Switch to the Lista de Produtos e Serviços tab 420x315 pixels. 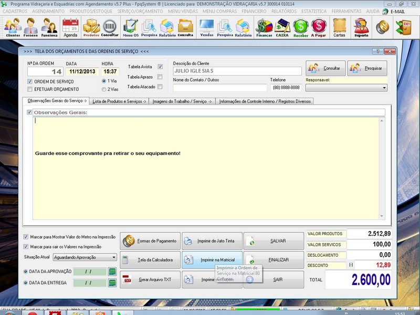[118, 102]
